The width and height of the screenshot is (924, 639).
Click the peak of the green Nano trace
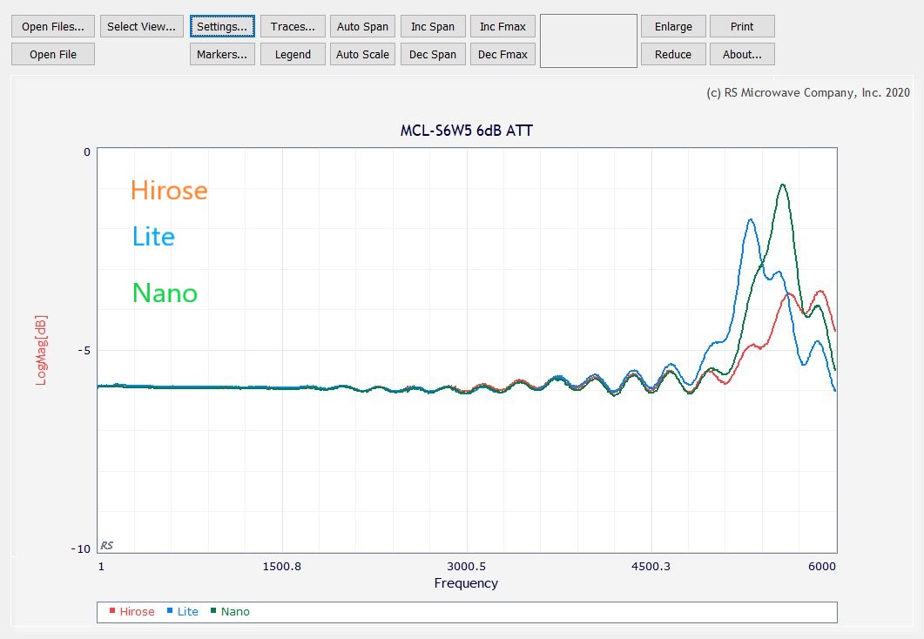(783, 185)
